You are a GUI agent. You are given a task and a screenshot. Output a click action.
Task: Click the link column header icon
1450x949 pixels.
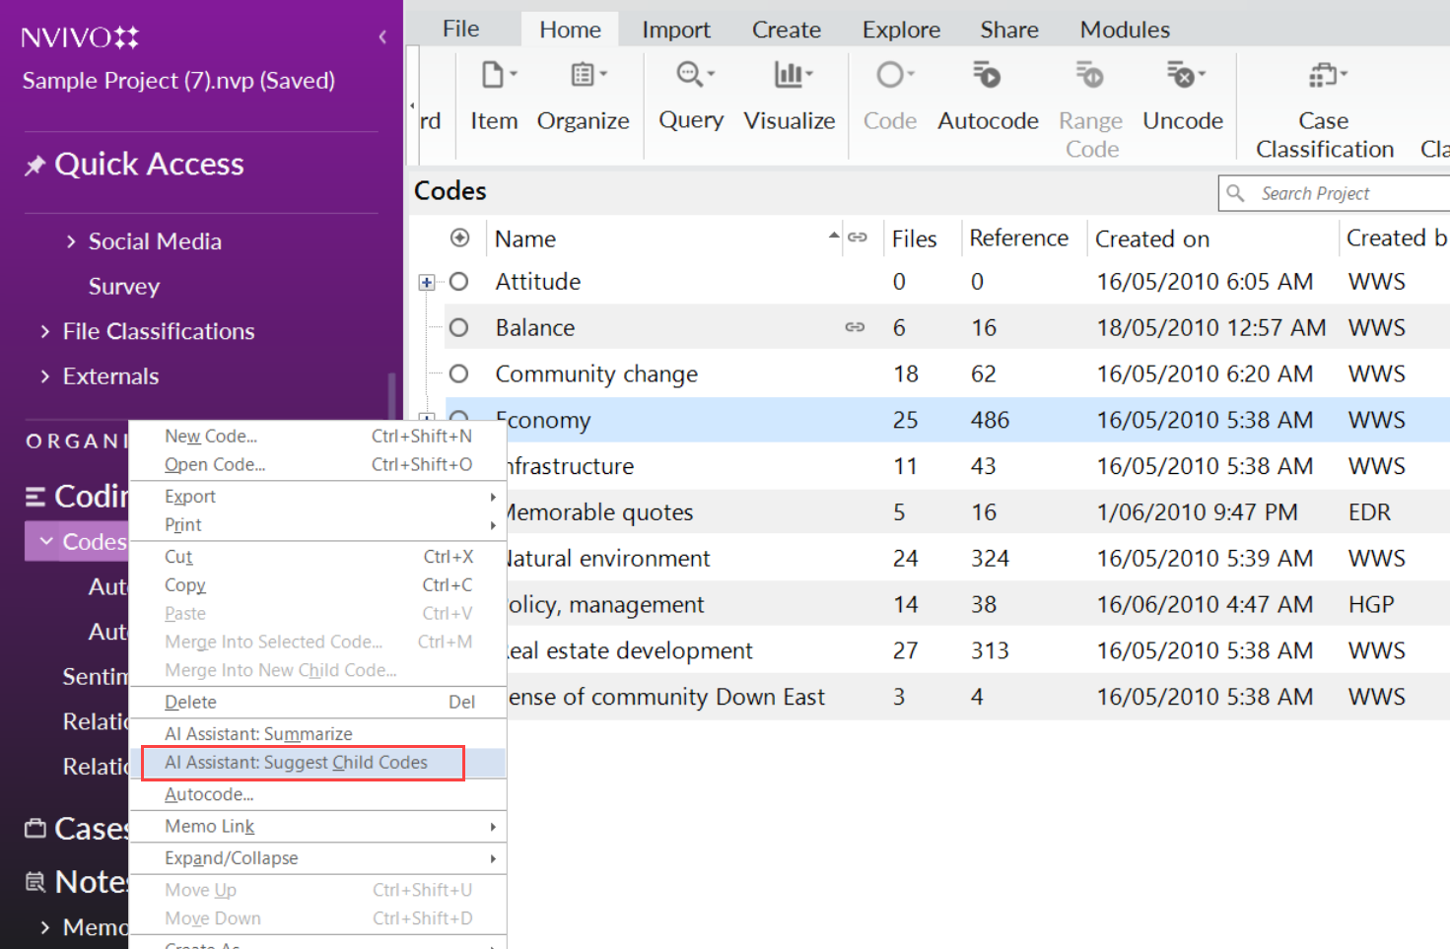pos(858,237)
